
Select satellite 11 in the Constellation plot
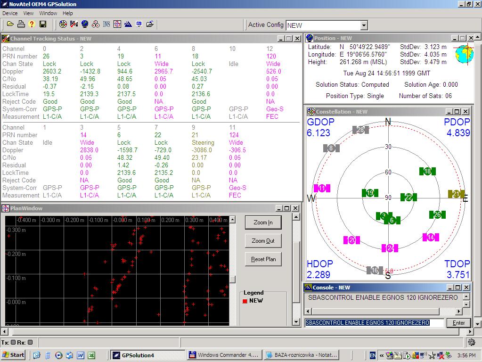pos(322,188)
